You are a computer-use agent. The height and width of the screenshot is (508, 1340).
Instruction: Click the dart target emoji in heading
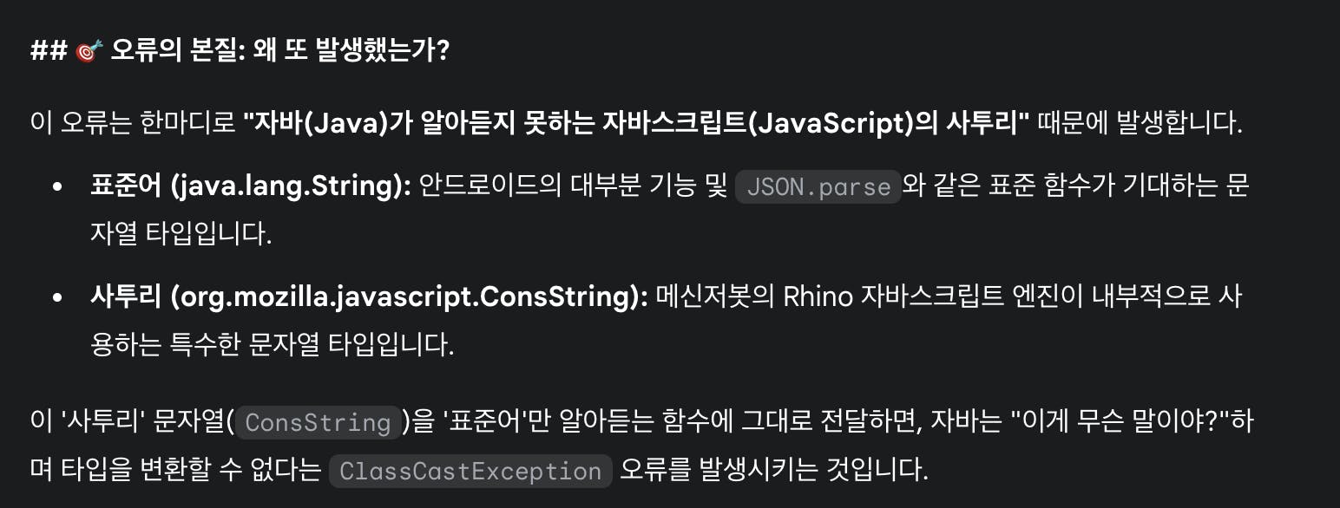[89, 50]
